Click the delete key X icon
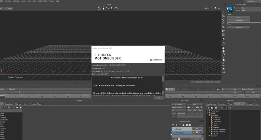The image size is (261, 140). tap(201, 107)
